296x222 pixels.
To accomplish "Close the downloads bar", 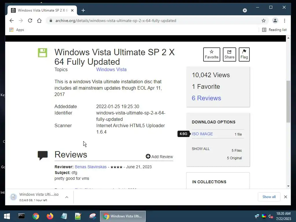I will (x=285, y=197).
